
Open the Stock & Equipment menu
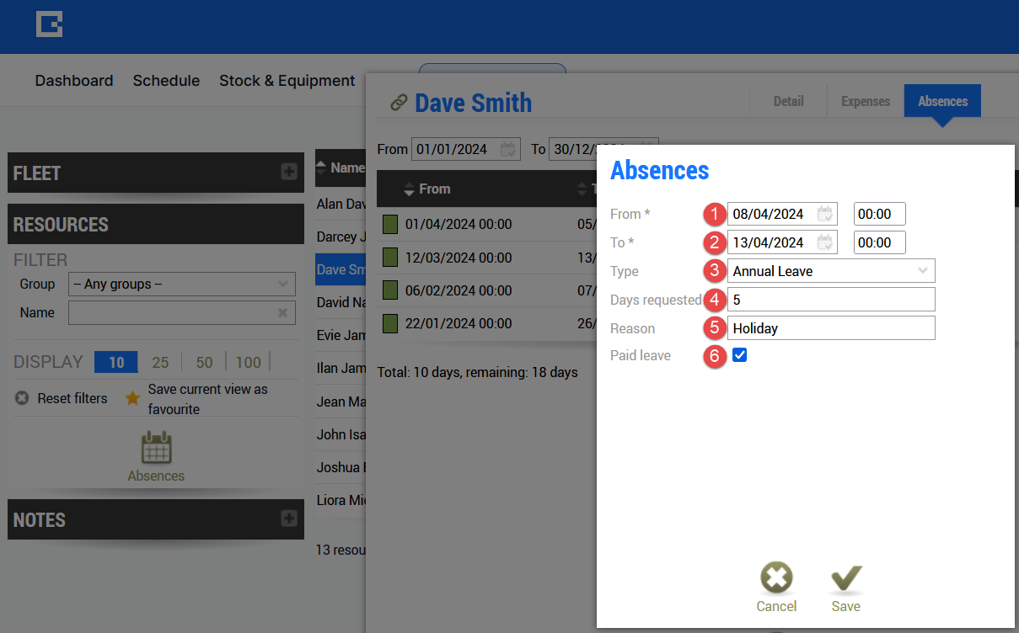pos(287,81)
